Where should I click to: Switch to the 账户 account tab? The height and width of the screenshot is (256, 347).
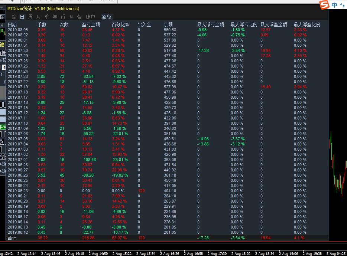[91, 17]
